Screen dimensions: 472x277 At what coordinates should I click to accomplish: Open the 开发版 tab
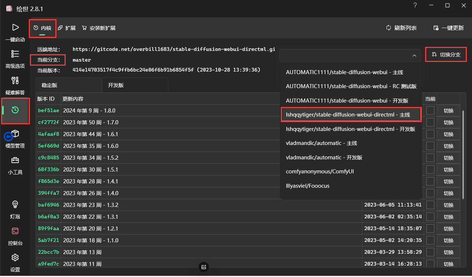pos(135,85)
